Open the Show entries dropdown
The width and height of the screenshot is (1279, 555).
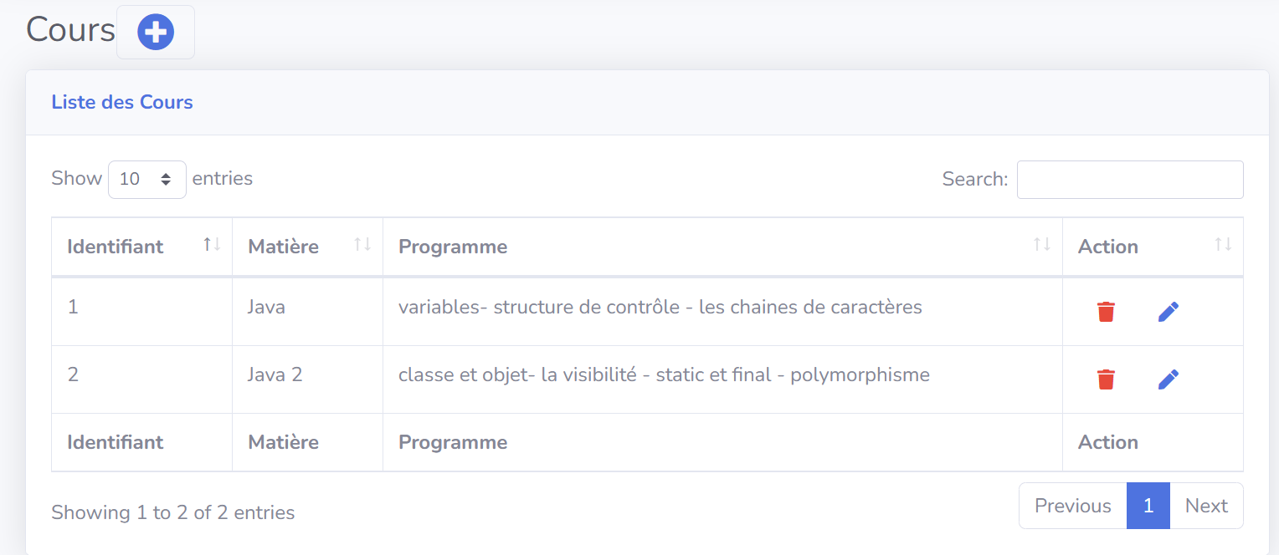(146, 179)
